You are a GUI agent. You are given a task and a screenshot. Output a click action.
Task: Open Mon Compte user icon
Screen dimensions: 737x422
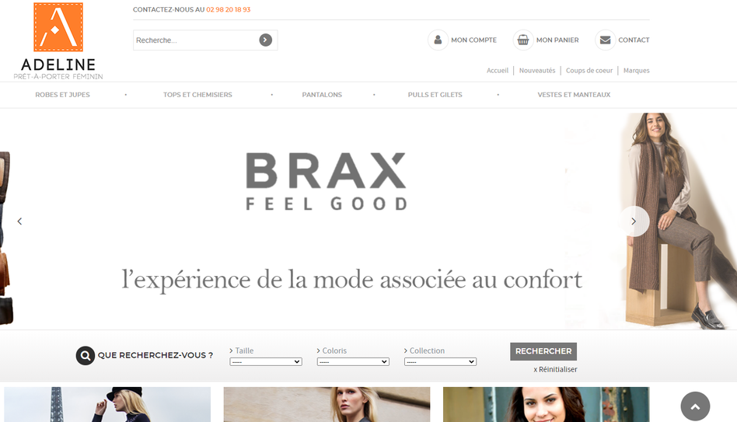[x=438, y=40]
